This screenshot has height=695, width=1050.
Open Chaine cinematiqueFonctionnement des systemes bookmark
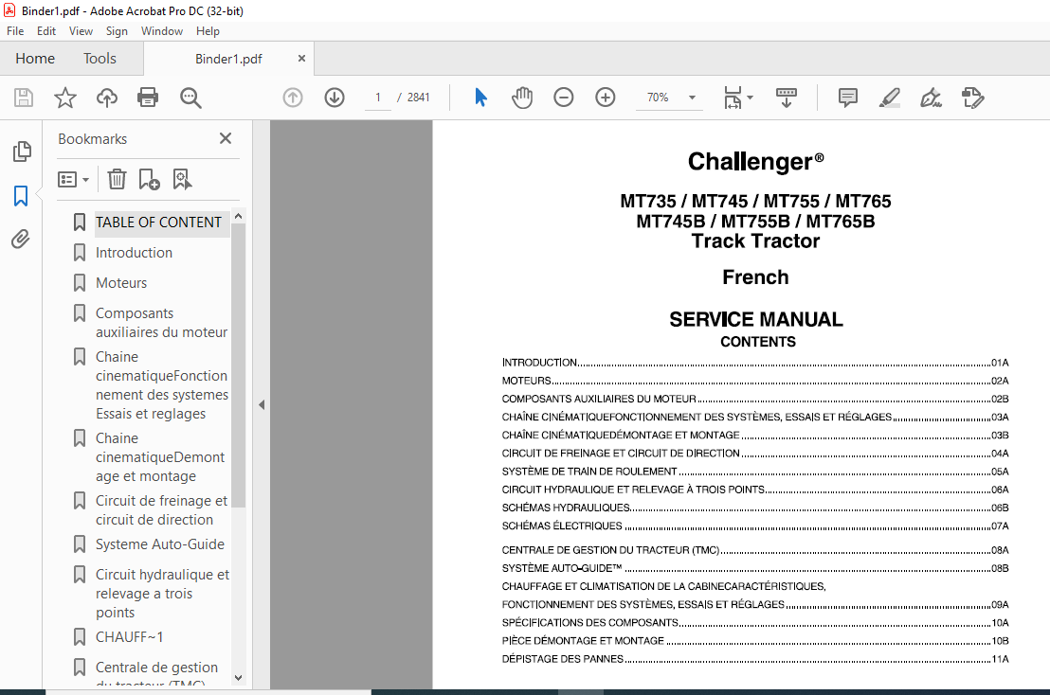[x=161, y=385]
